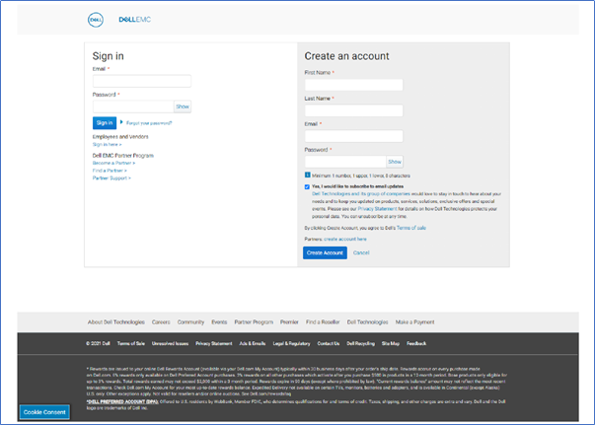This screenshot has width=595, height=425.
Task: Open the Privacy Statement link in consent text
Action: (377, 209)
